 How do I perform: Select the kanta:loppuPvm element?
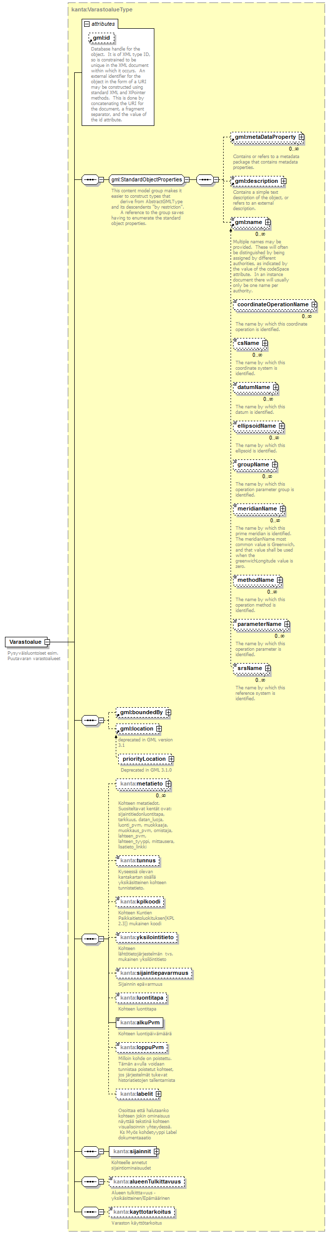tap(141, 1047)
